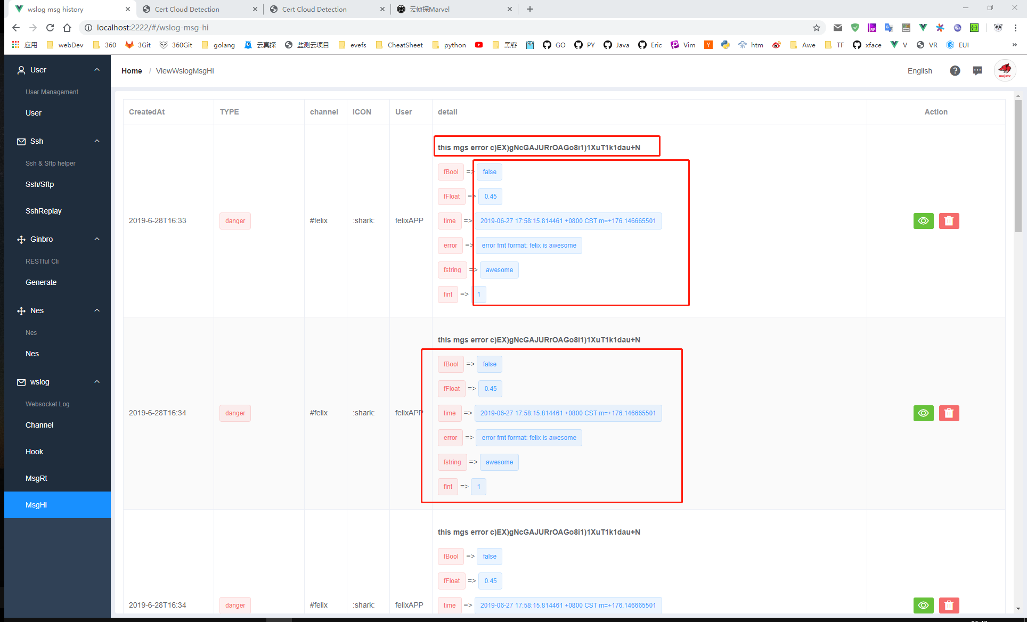
Task: Reload the page
Action: coord(50,28)
